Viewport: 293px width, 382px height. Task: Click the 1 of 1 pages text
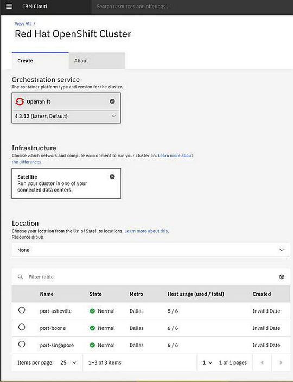[233, 362]
